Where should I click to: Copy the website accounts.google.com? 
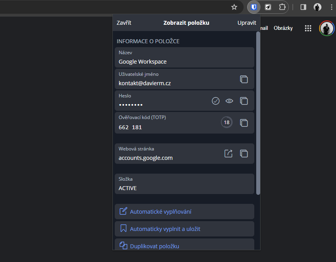pyautogui.click(x=244, y=154)
